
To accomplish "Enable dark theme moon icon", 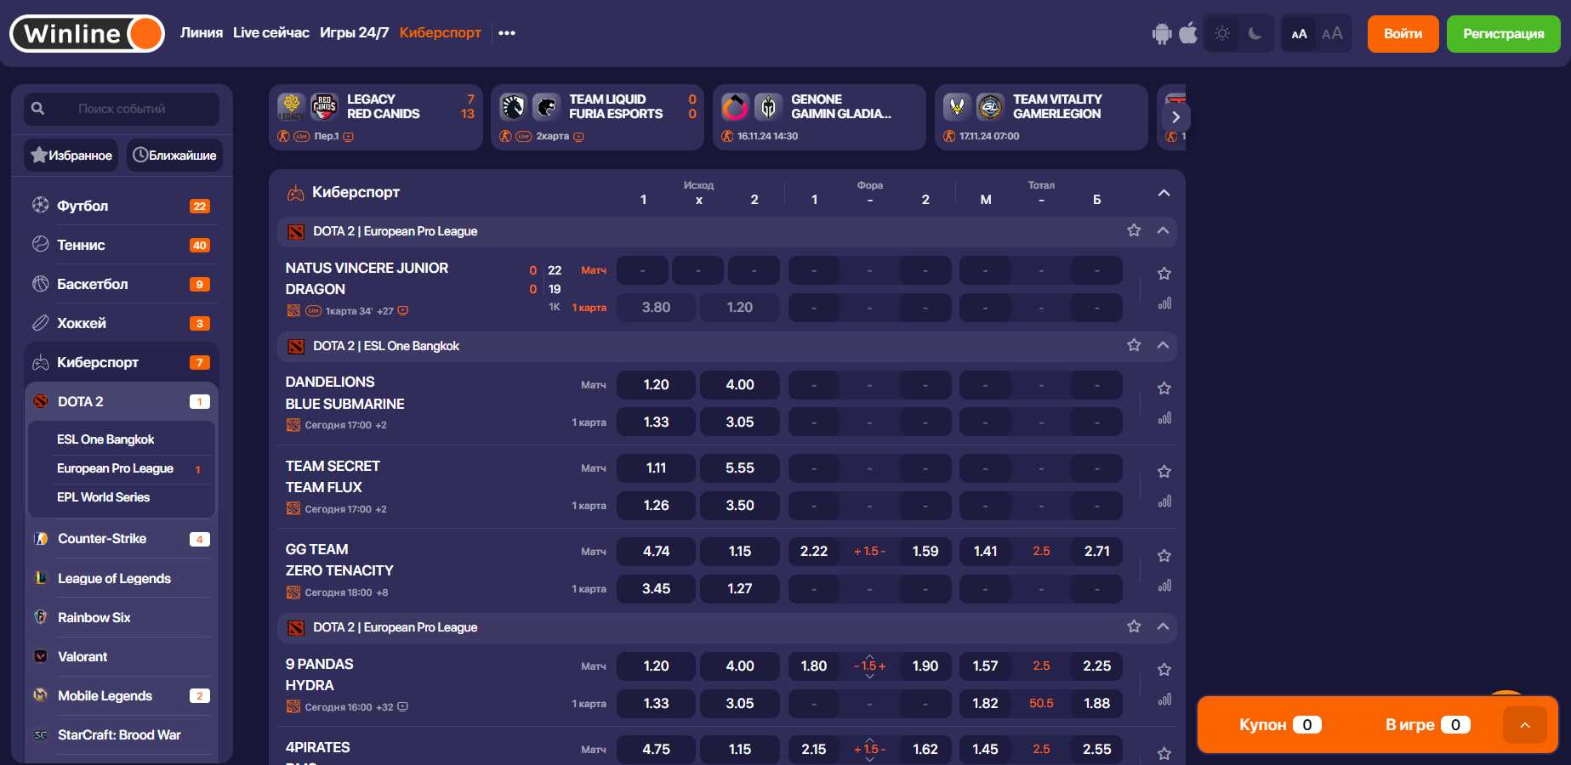I will click(x=1255, y=34).
